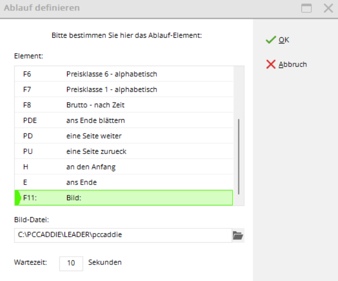Select the highlighted F11 Bild row
338x281 pixels.
124,197
